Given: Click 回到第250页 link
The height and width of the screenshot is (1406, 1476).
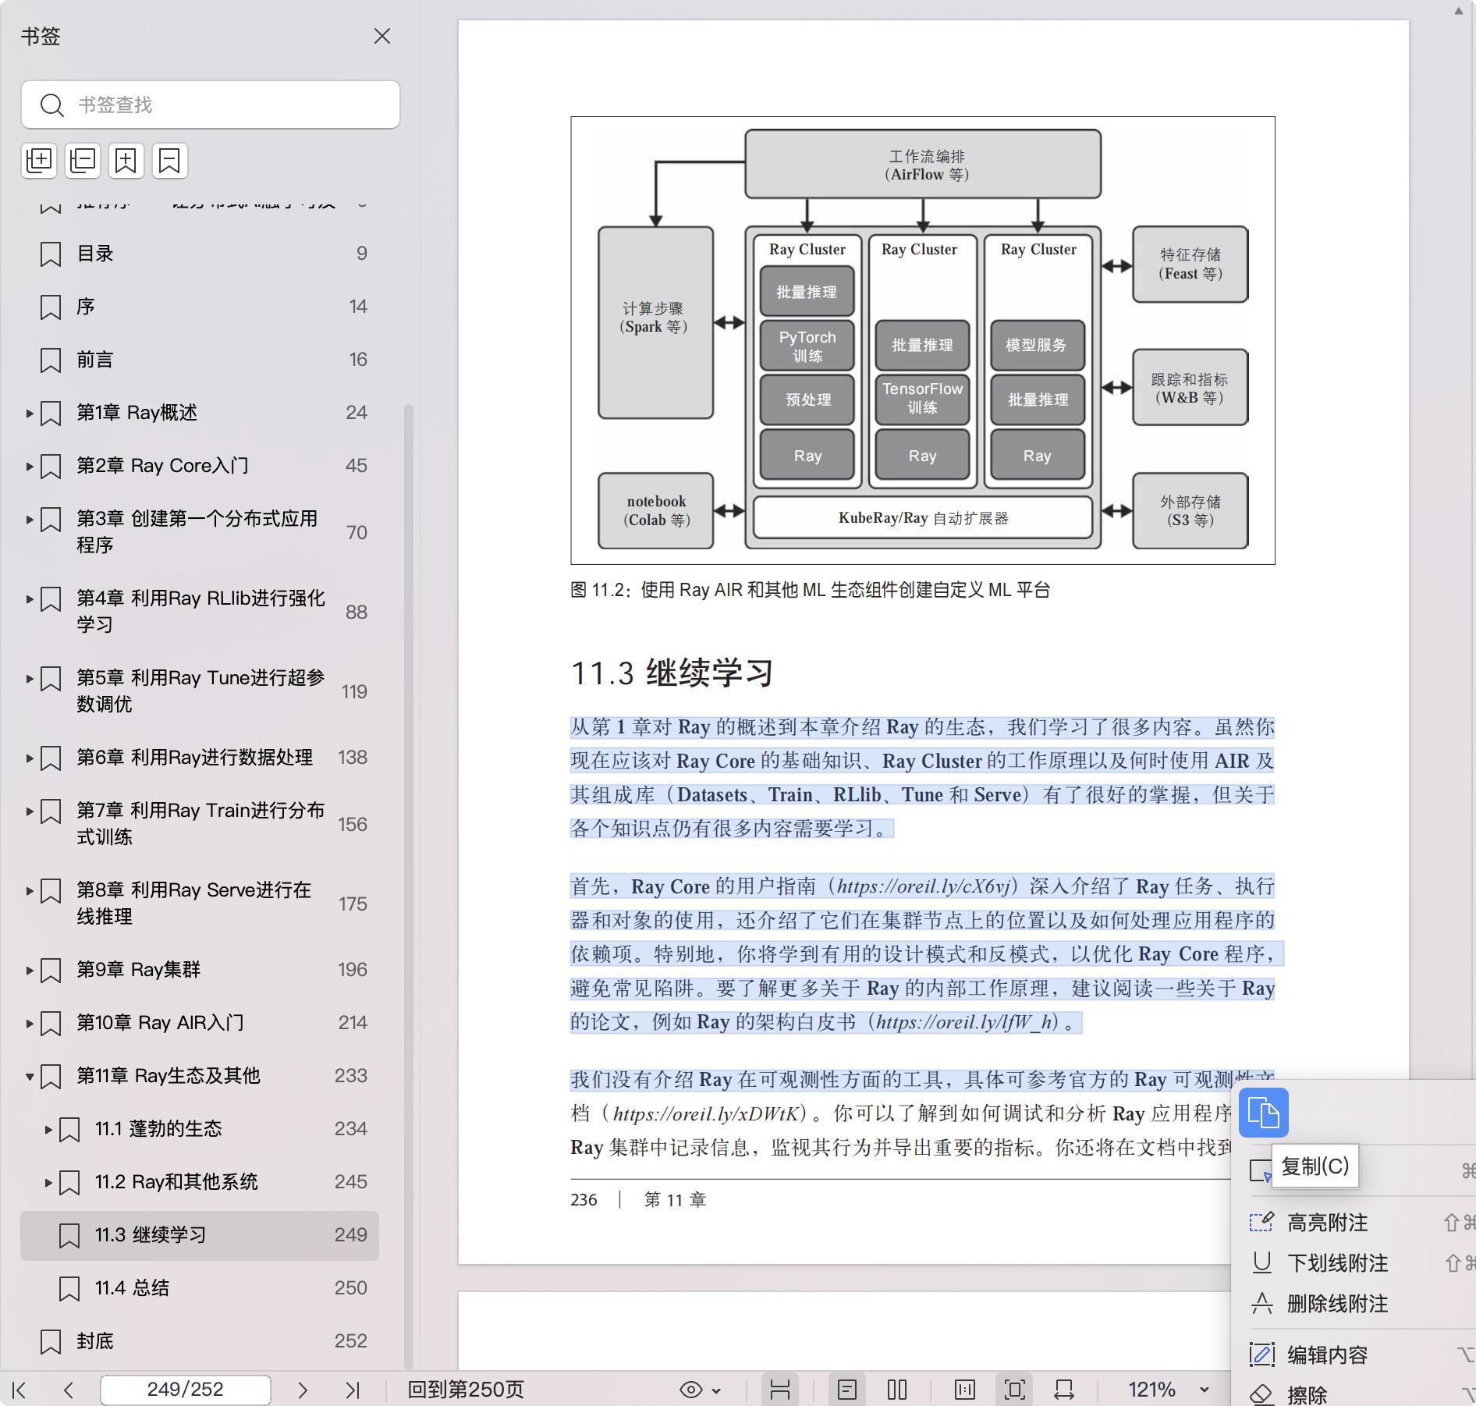Looking at the screenshot, I should click(x=466, y=1390).
